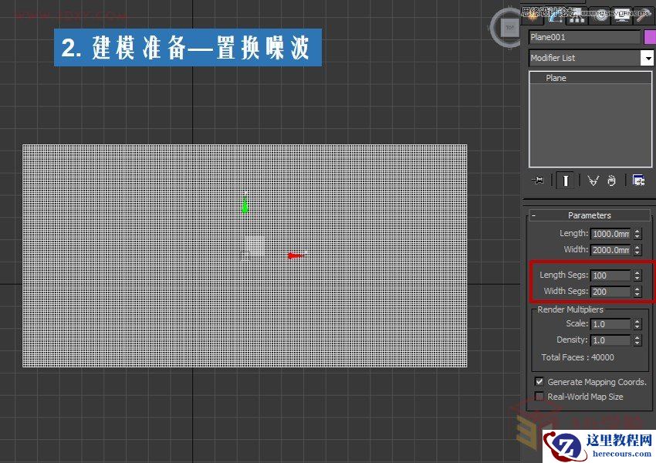Click the Make Unique icon
Screen dimensions: 656x463
(593, 180)
